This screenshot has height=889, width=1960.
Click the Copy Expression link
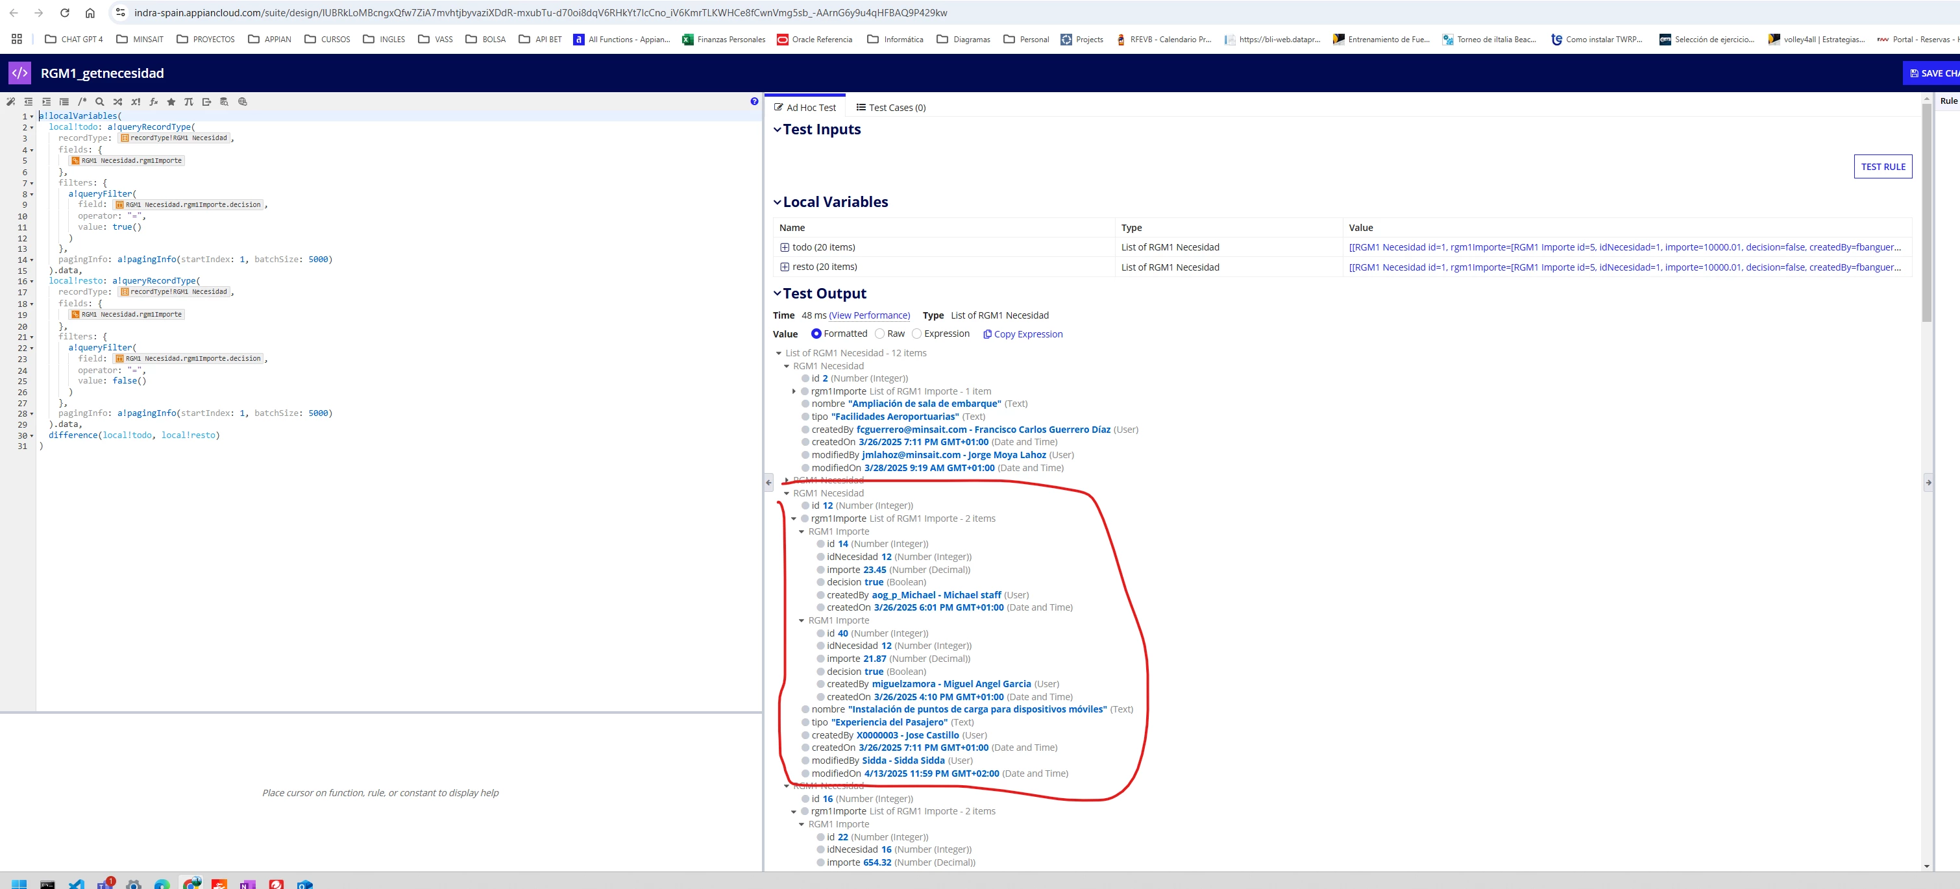point(1023,334)
